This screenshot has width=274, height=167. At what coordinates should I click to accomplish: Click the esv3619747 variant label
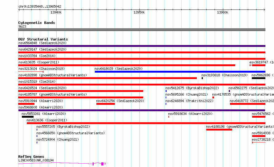pos(262,62)
